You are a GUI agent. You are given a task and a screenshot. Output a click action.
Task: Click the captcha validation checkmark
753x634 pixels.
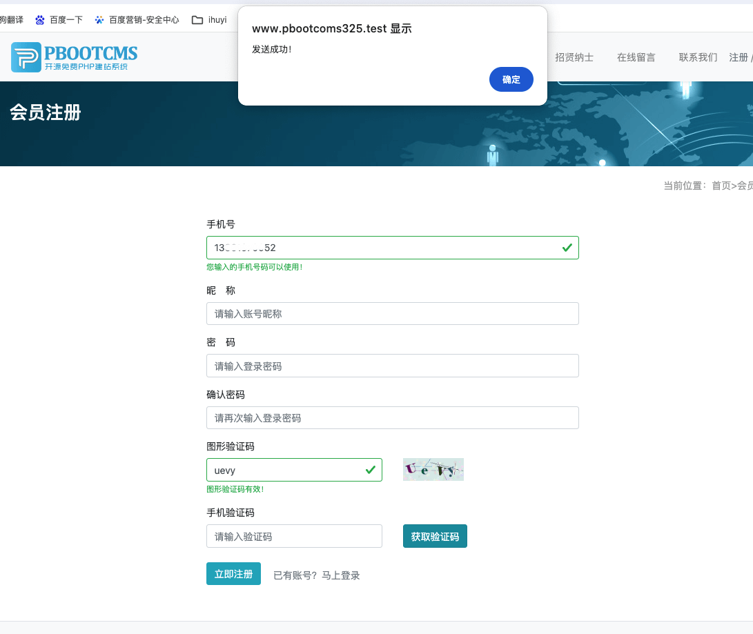click(x=370, y=470)
